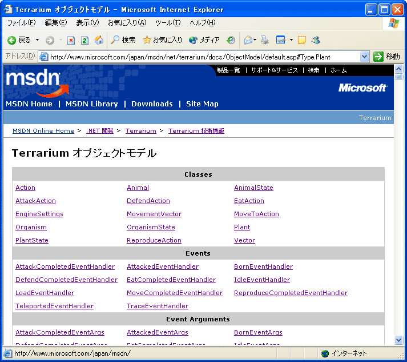Click the vertical scrollbar up arrow
This screenshot has height=362, width=407.
[398, 69]
